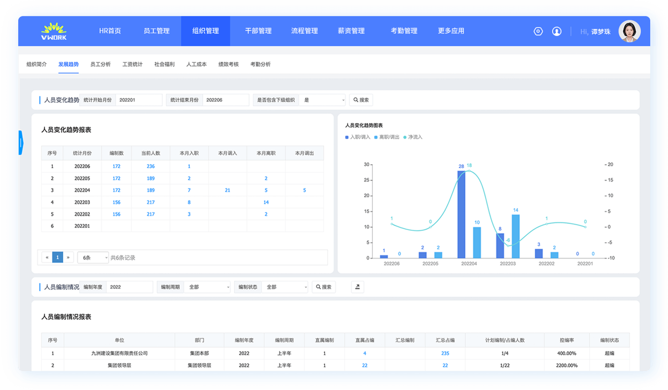The width and height of the screenshot is (668, 390).
Task: Click the 202203 离职 bar labeled 14
Action: tap(516, 236)
